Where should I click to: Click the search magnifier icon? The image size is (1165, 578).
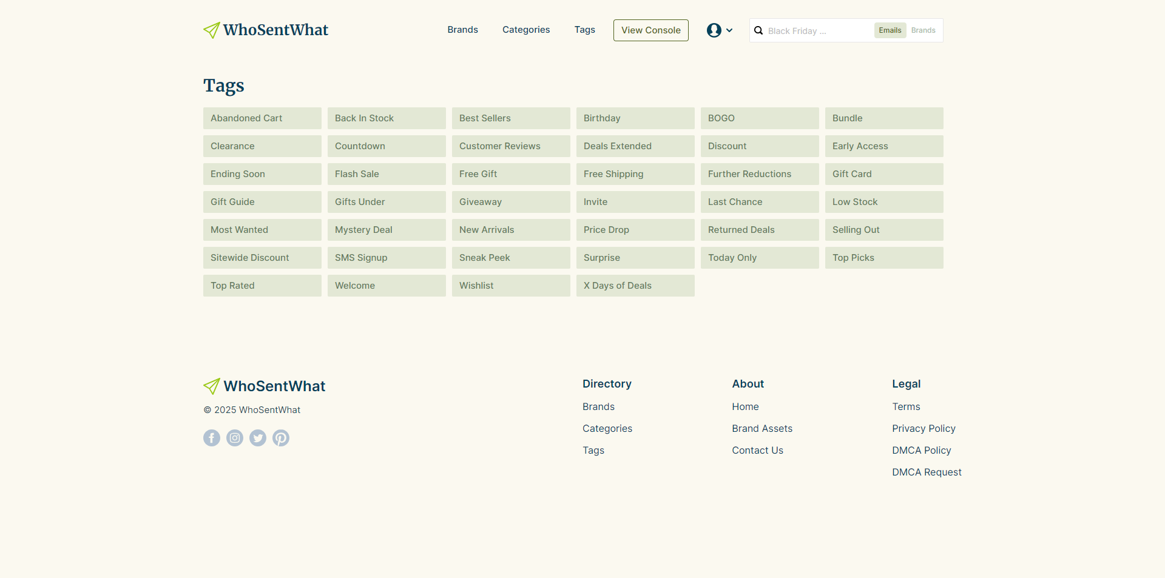(758, 30)
